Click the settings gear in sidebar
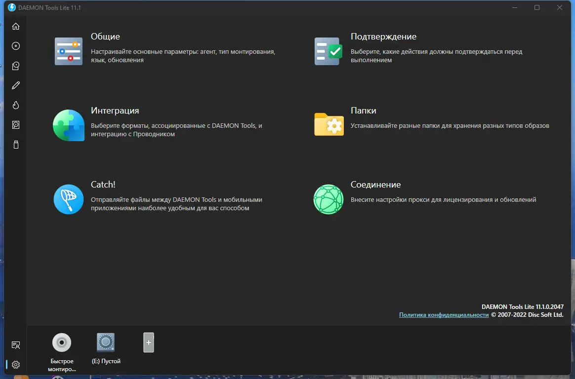575x379 pixels. coord(16,365)
